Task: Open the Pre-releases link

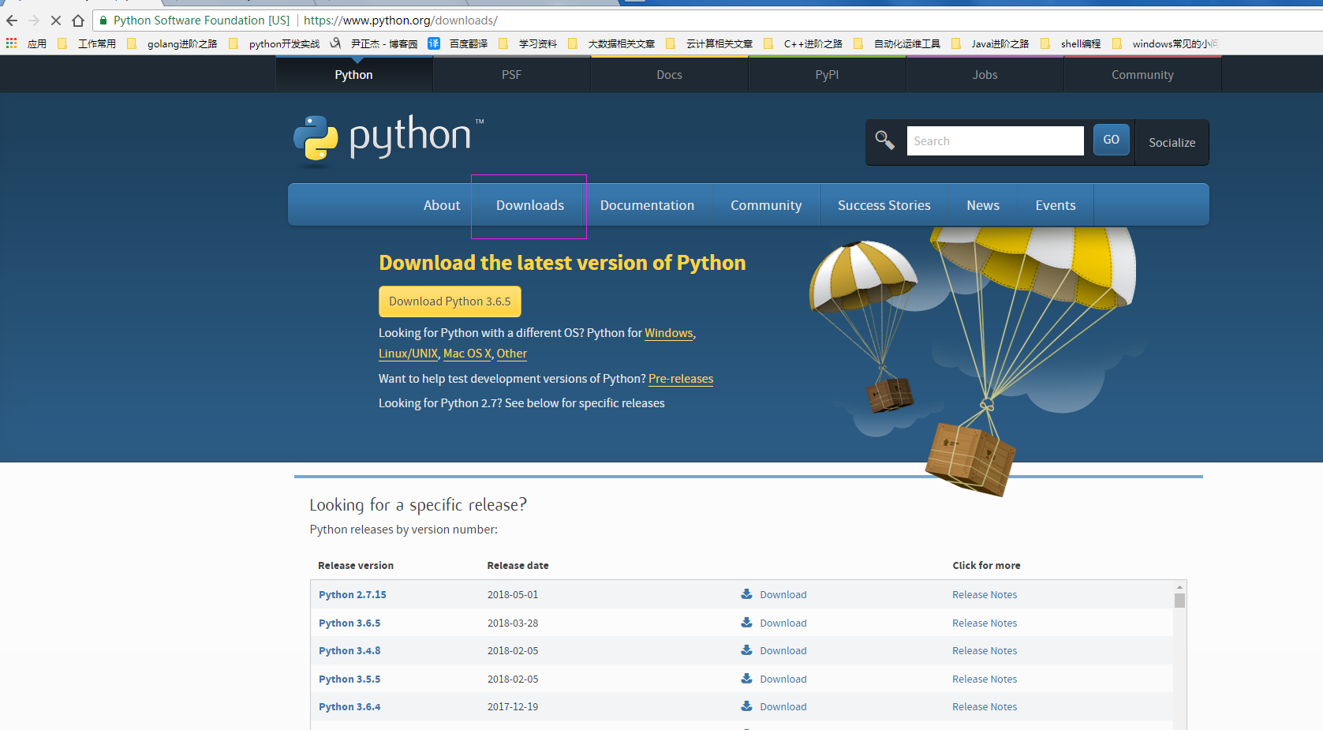Action: point(681,379)
